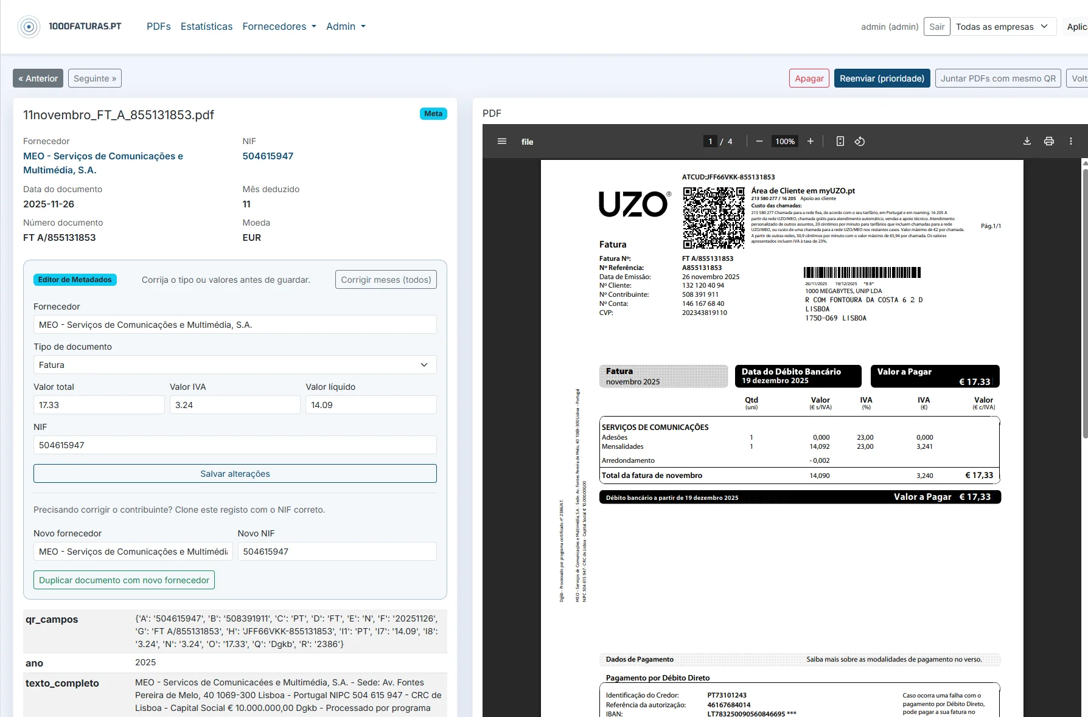This screenshot has height=717, width=1088.
Task: Open the Todas as empresas selector
Action: (1003, 27)
